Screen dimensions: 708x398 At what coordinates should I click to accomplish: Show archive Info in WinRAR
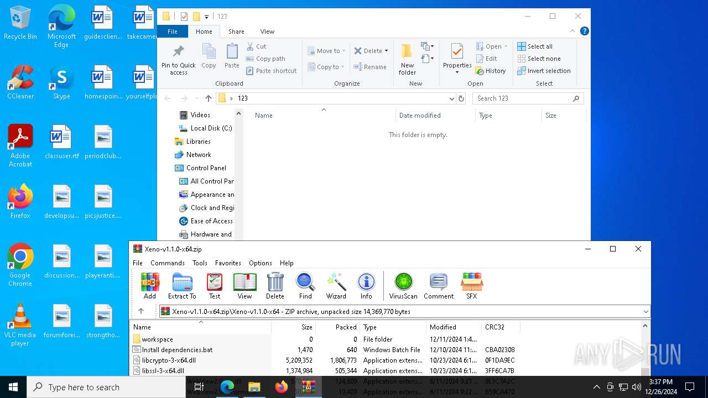pyautogui.click(x=366, y=286)
